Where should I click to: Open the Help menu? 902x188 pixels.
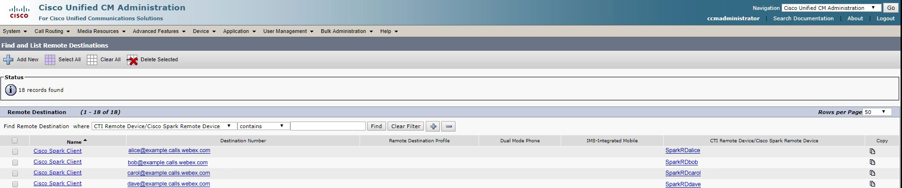(x=389, y=31)
